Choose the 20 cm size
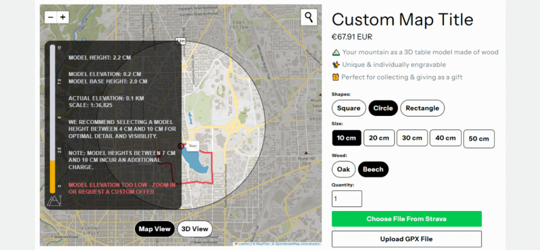540x250 pixels. click(x=379, y=138)
